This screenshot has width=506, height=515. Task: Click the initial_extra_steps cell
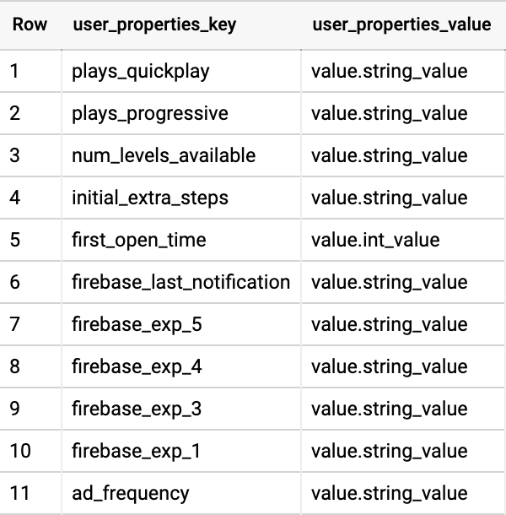(x=180, y=198)
